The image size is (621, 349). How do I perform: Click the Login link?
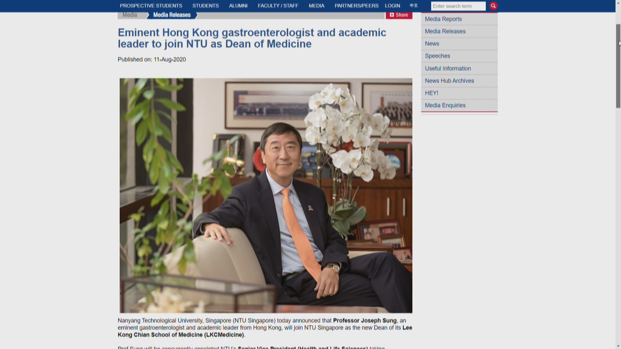tap(392, 6)
